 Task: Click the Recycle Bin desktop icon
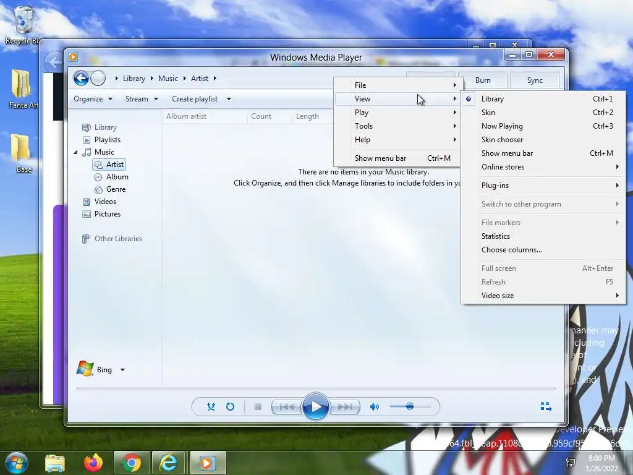[23, 25]
